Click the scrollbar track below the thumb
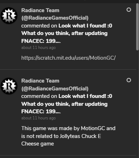The image size is (139, 158). [137, 104]
